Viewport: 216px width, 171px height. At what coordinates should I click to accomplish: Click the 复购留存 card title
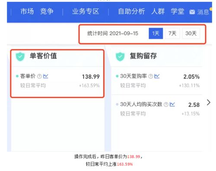143,56
